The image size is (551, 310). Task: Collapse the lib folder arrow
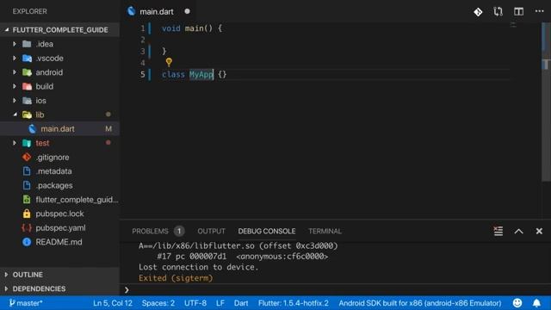click(x=15, y=115)
